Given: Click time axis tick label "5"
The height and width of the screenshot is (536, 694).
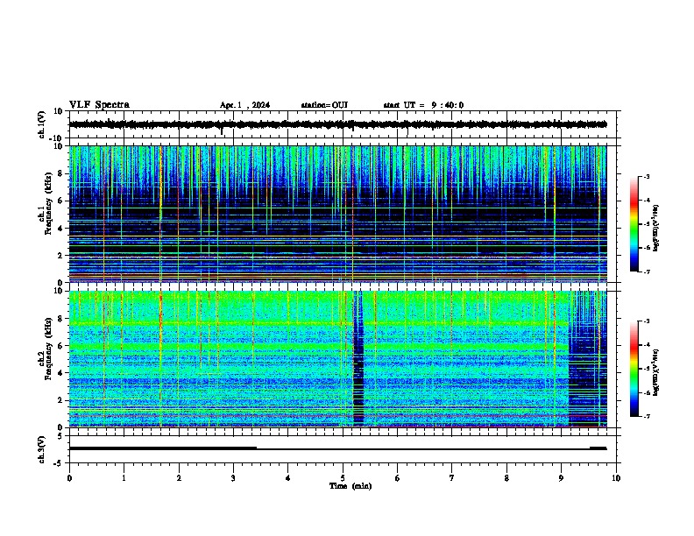Looking at the screenshot, I should pos(343,478).
